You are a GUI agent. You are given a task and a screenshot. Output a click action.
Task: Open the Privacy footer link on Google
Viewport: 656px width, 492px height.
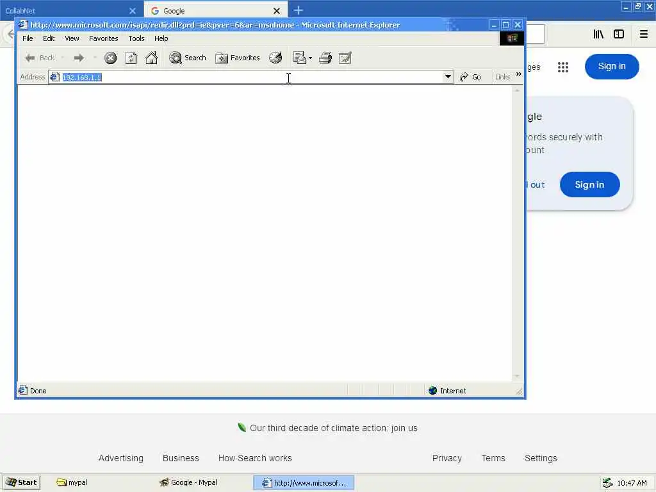(447, 458)
